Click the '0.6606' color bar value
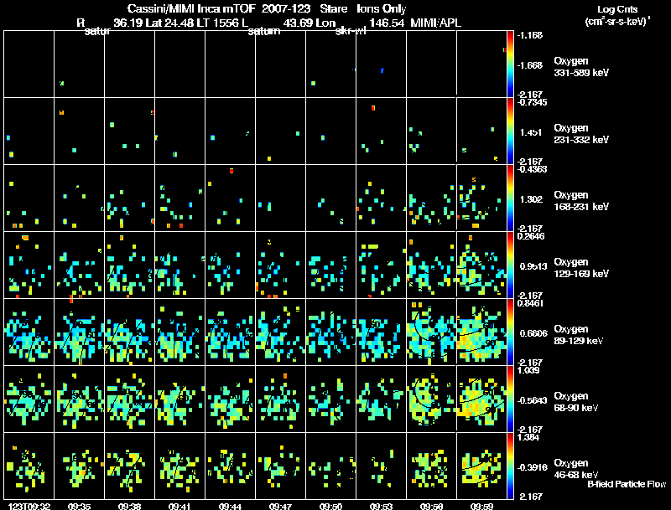 pyautogui.click(x=533, y=333)
